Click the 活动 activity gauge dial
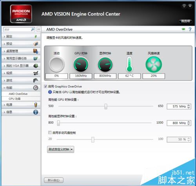The height and width of the screenshot is (186, 196). [56, 64]
